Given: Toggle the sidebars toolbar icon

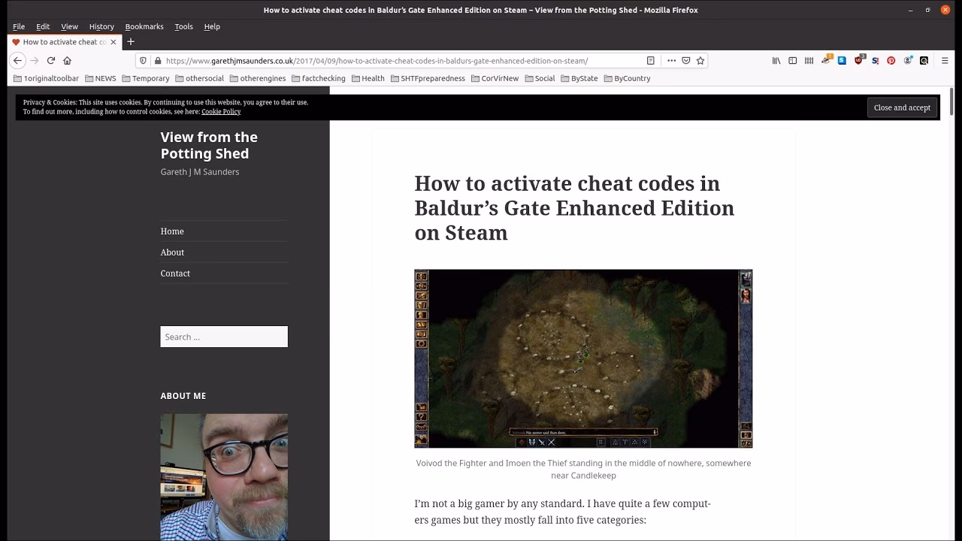Looking at the screenshot, I should (x=792, y=60).
